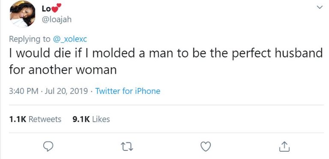Retweet using the retweet arrows icon
The height and width of the screenshot is (159, 329).
coord(127,147)
